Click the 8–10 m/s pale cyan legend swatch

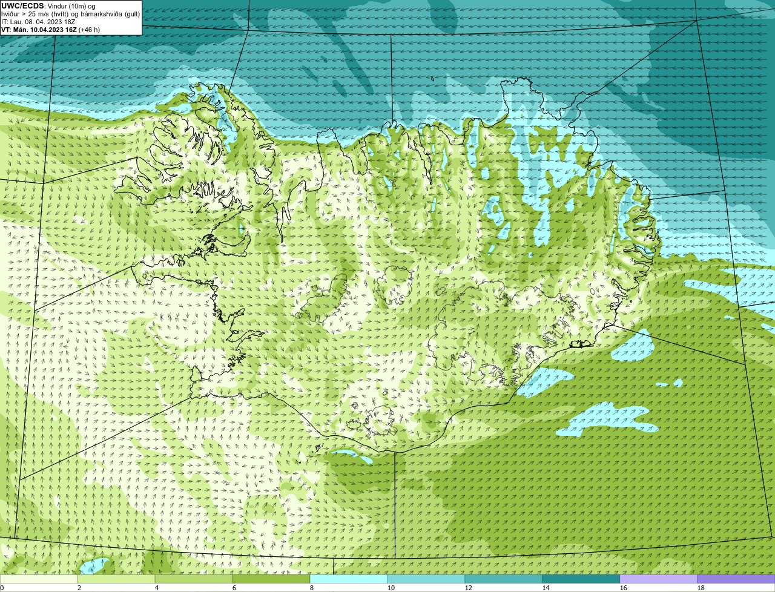(349, 579)
